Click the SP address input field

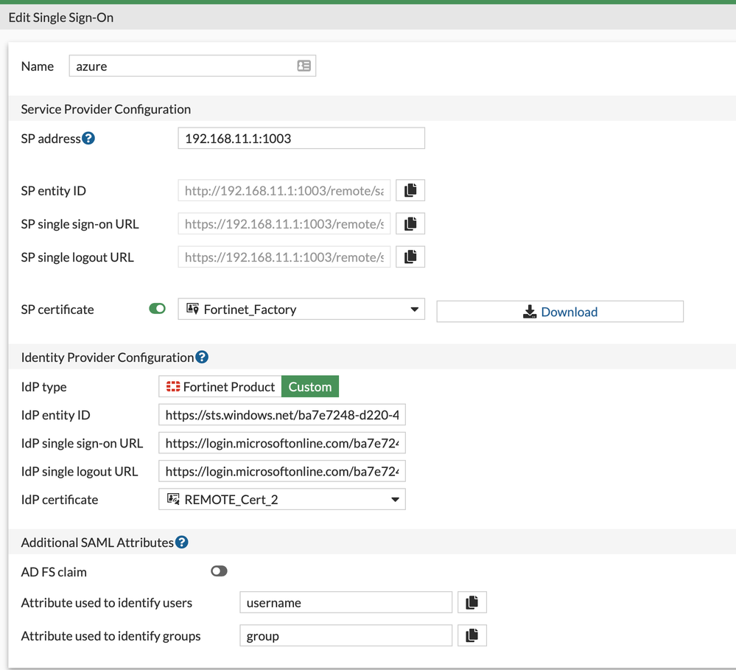pyautogui.click(x=301, y=139)
